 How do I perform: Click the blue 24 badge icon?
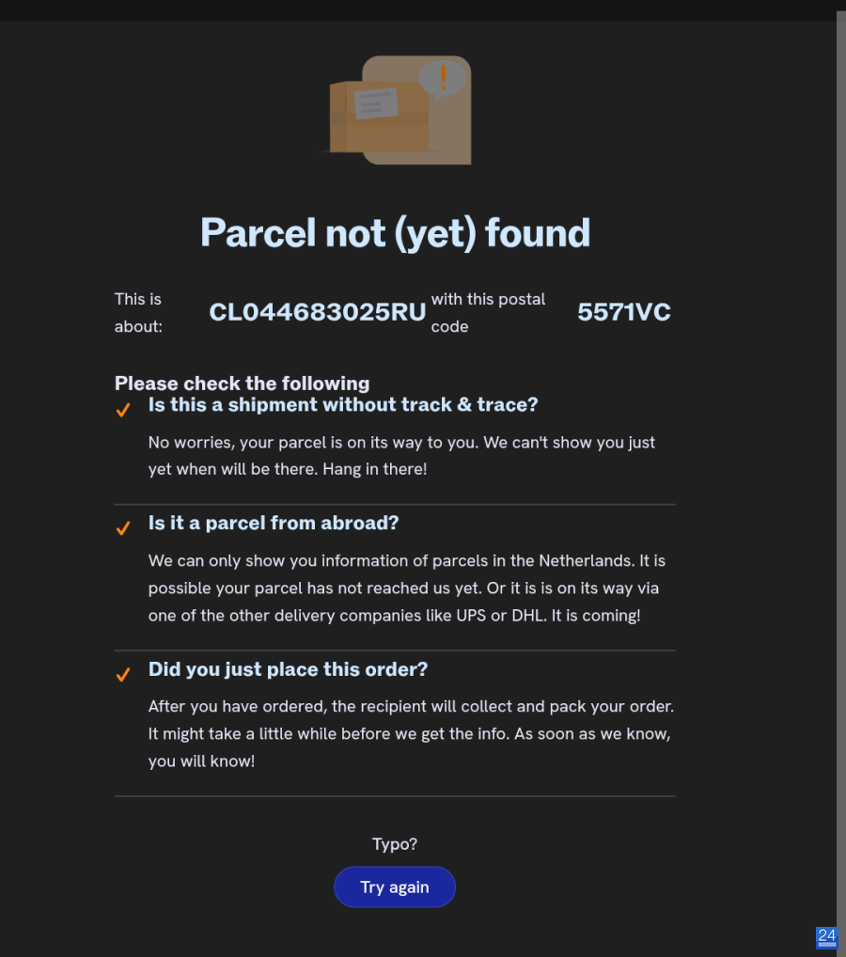click(x=826, y=937)
